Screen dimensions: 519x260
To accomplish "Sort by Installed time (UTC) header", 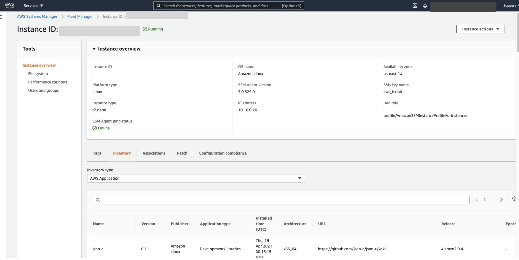I will point(264,224).
